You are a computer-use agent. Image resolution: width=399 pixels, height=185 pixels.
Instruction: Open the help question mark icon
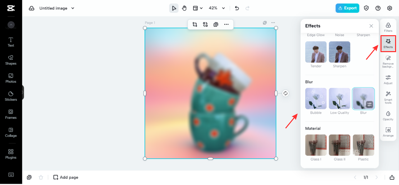click(378, 8)
